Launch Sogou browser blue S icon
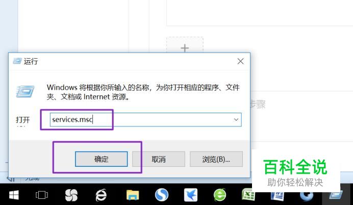The width and height of the screenshot is (353, 205). (x=162, y=195)
